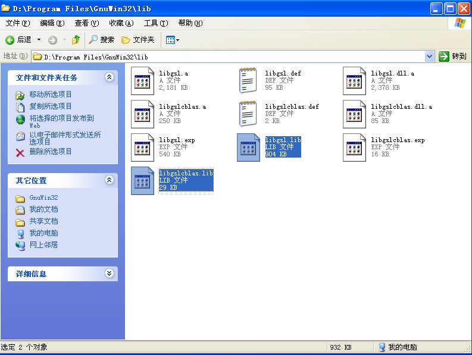Click the publish to Web globe icon
The width and height of the screenshot is (472, 355).
tap(20, 120)
